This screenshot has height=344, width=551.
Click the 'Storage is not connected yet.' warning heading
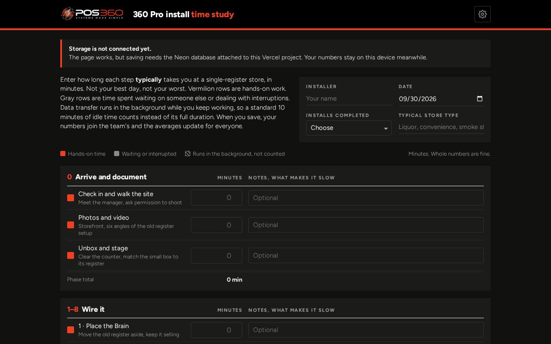coord(110,49)
